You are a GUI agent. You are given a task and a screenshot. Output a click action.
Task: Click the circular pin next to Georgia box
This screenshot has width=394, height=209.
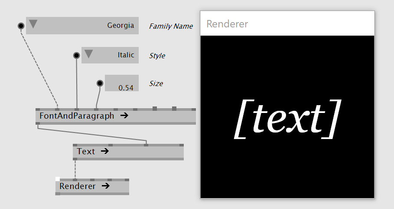(21, 26)
